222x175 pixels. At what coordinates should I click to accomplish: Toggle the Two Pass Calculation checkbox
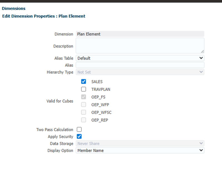[79, 130]
